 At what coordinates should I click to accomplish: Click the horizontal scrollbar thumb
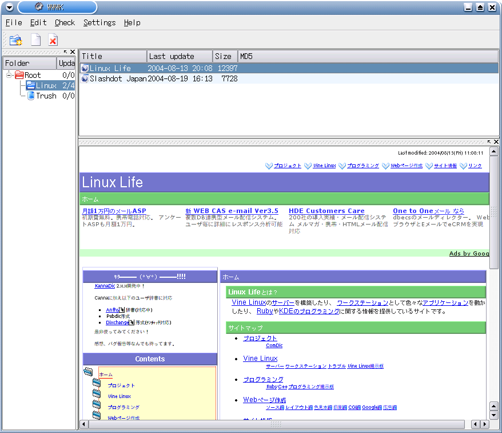(276, 424)
